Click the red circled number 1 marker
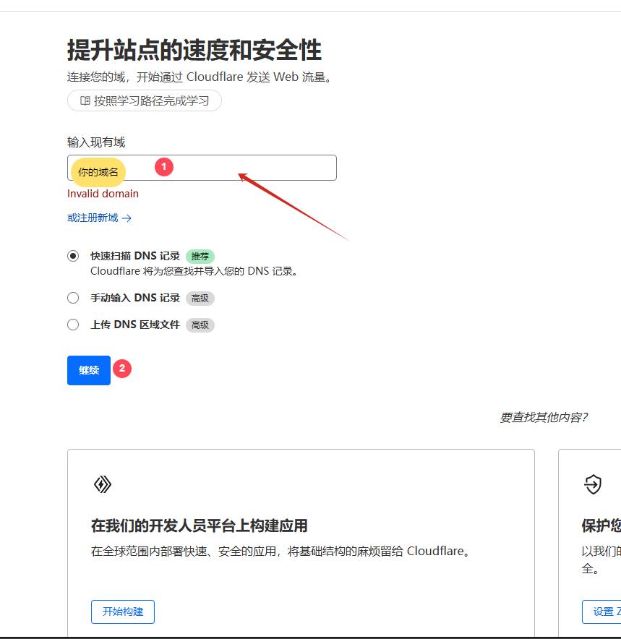 click(x=163, y=167)
